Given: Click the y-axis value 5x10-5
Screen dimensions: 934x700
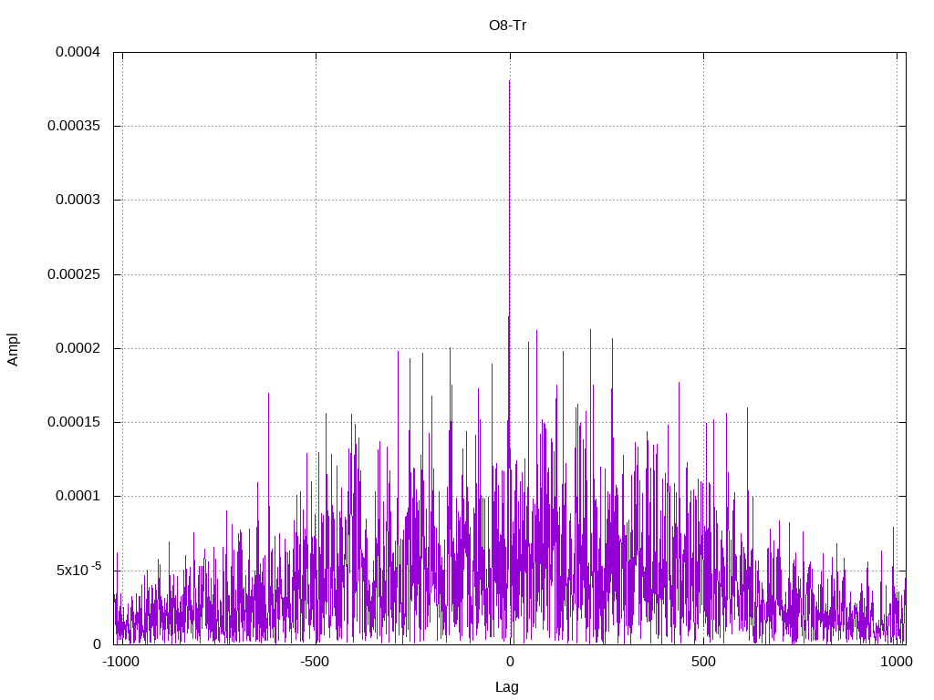Looking at the screenshot, I should pos(78,570).
